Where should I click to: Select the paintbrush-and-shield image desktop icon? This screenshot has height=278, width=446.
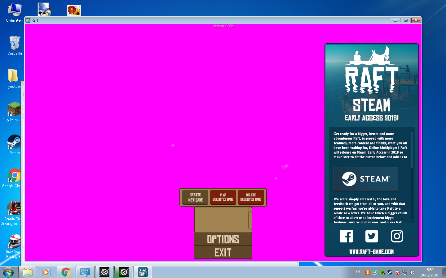click(x=44, y=9)
